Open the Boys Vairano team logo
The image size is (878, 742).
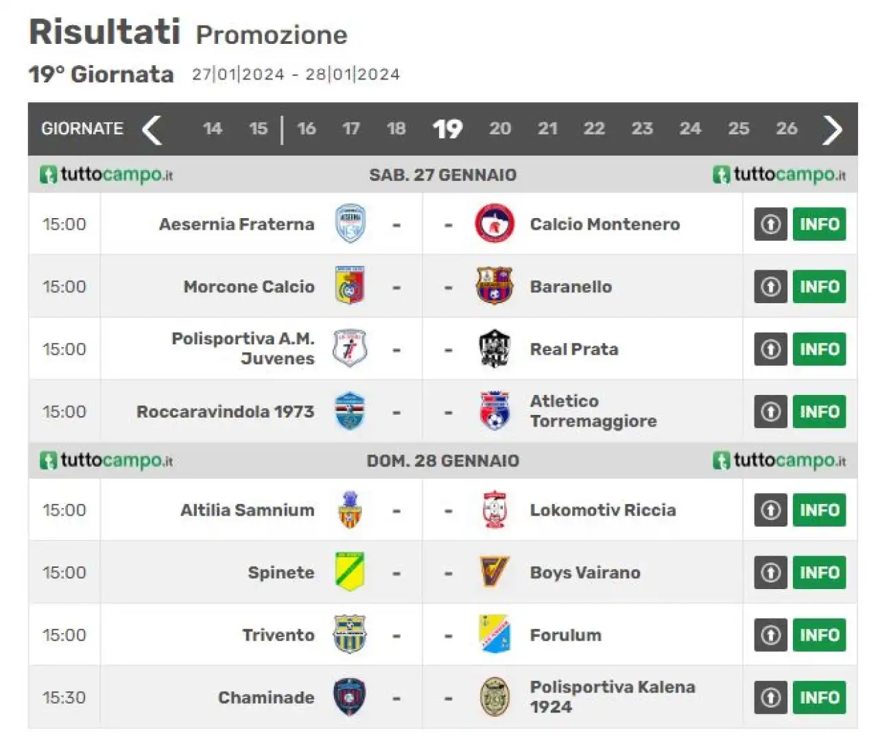click(x=495, y=572)
